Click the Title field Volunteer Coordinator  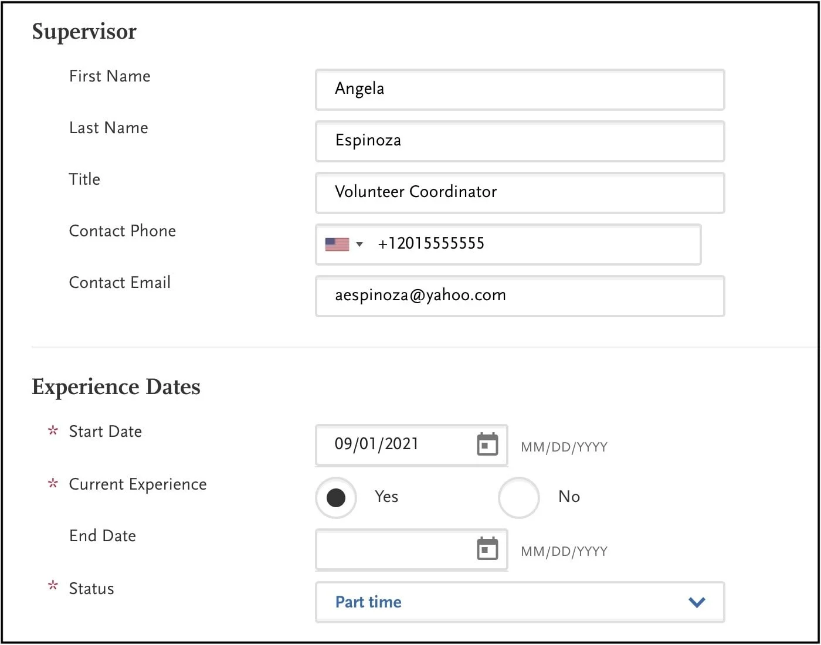(x=520, y=192)
